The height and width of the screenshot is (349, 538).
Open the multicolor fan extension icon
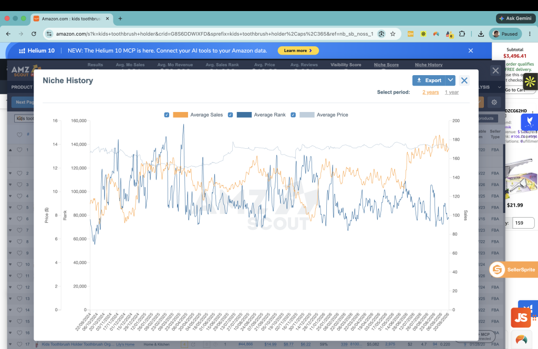436,34
